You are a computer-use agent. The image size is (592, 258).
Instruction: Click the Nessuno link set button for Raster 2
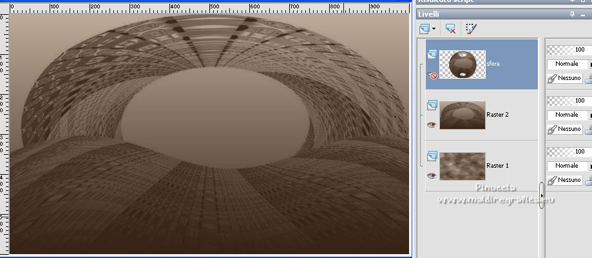coord(565,129)
